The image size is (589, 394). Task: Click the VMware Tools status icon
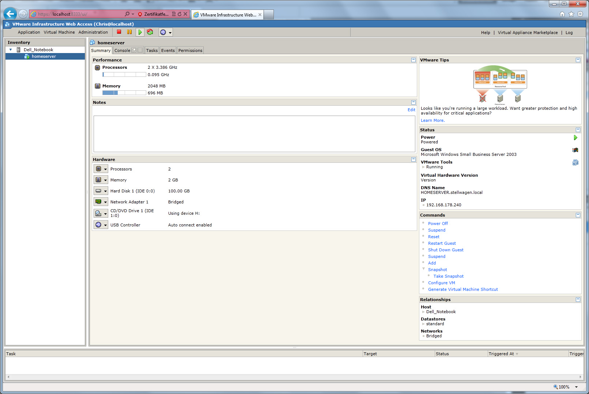pos(575,162)
